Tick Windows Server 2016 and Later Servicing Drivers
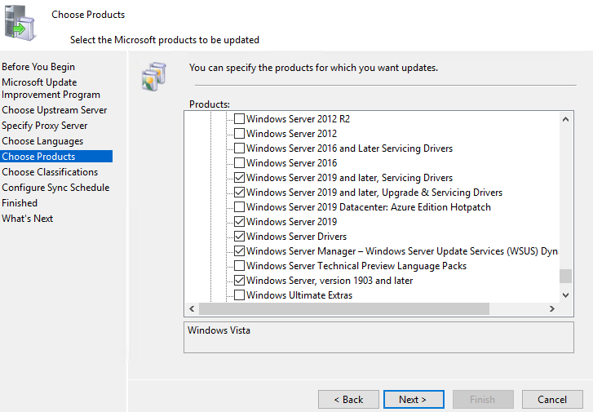593x412 pixels. [x=239, y=148]
